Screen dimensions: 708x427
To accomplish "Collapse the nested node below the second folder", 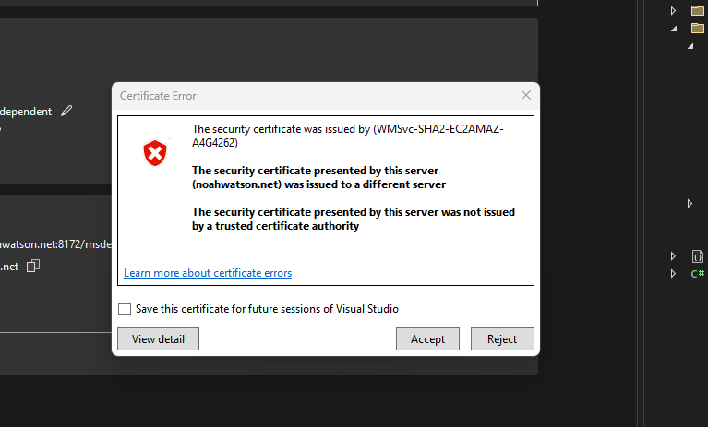I will (x=690, y=46).
